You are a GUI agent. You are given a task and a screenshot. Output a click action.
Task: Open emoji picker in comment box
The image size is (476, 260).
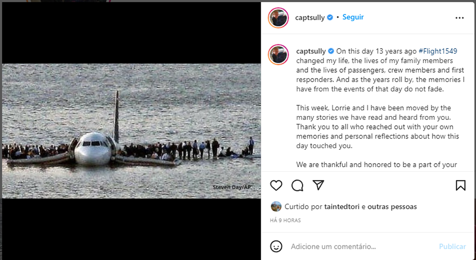click(x=276, y=247)
